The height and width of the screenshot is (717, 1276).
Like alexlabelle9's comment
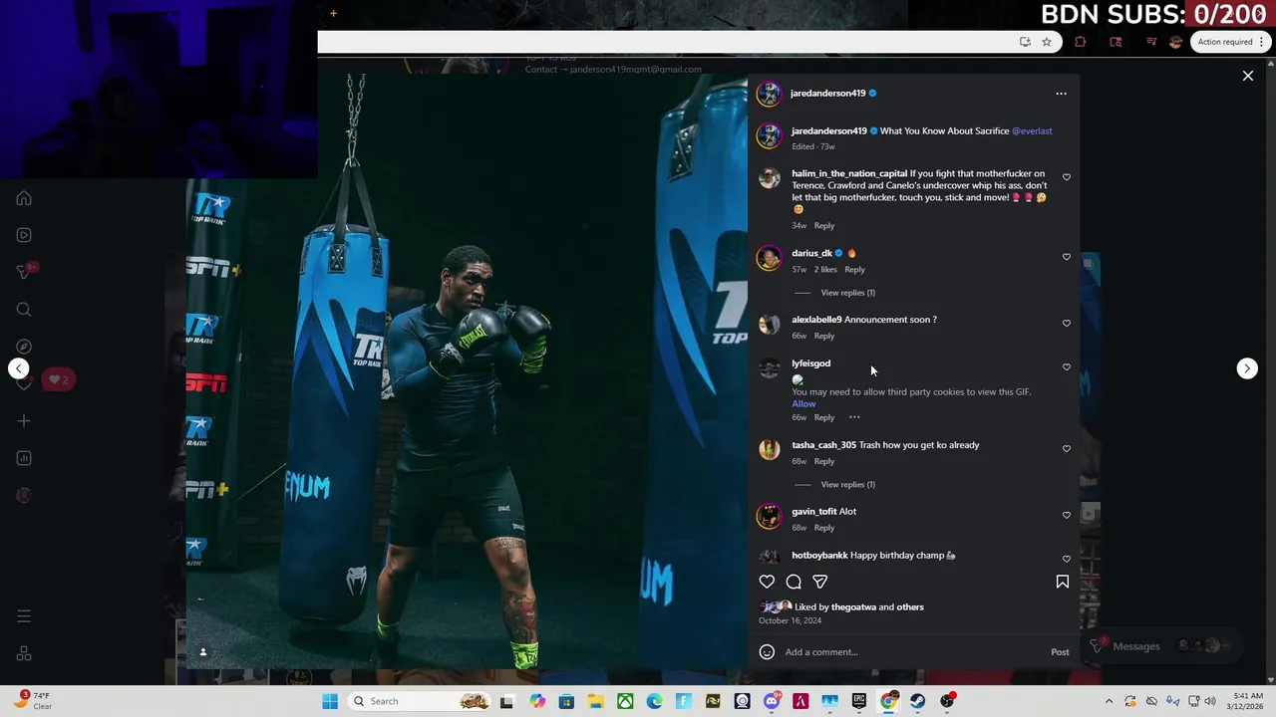tap(1067, 324)
